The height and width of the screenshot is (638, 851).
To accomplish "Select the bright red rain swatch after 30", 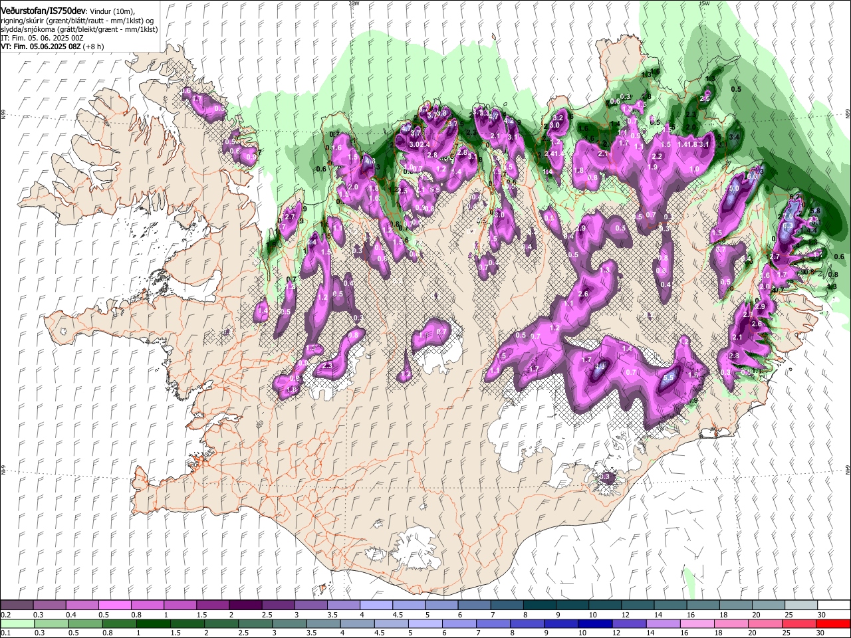I will [x=833, y=623].
